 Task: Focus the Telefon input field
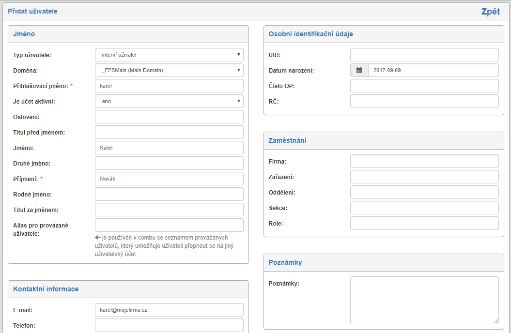coord(169,325)
